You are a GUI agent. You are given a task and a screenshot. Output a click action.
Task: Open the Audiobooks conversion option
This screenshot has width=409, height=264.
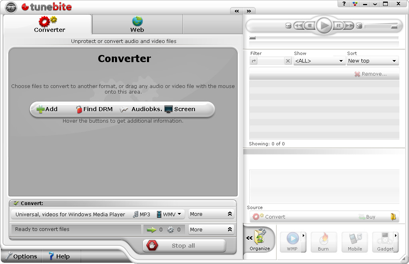click(141, 109)
